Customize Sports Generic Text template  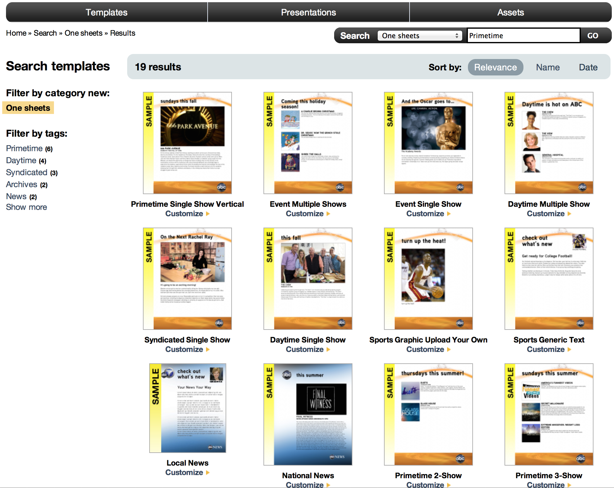pyautogui.click(x=549, y=349)
